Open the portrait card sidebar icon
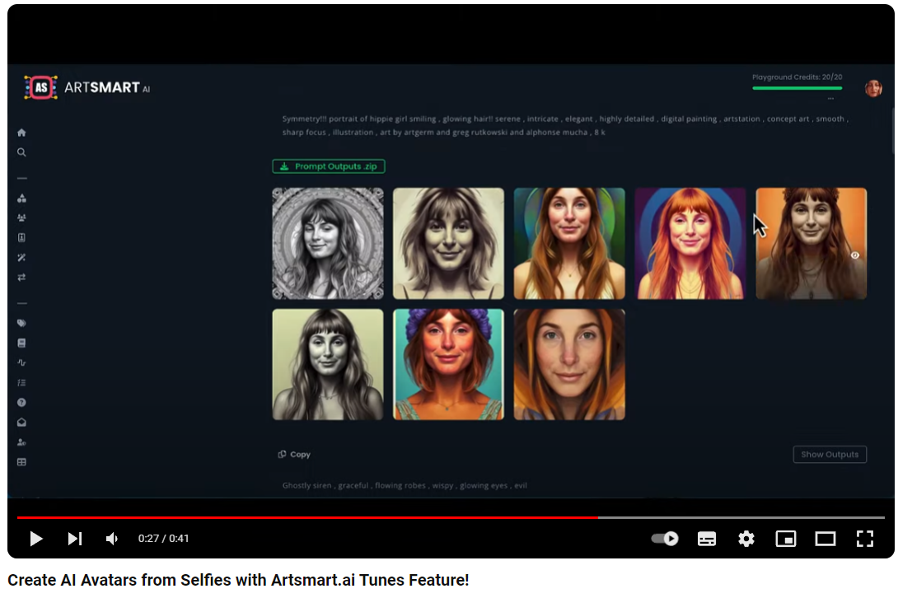 pyautogui.click(x=21, y=238)
